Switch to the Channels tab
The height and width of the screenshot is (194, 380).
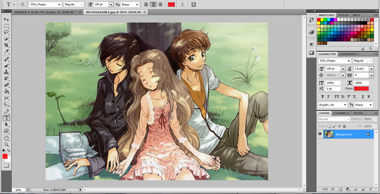pyautogui.click(x=341, y=113)
